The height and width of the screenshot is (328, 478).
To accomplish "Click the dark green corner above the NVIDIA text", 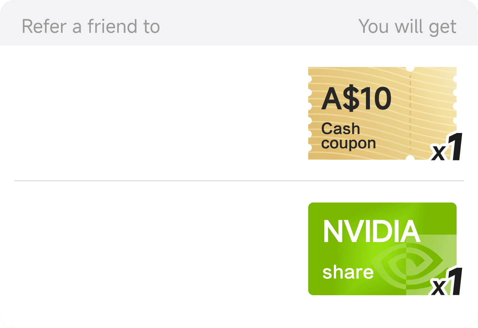I will 321,210.
